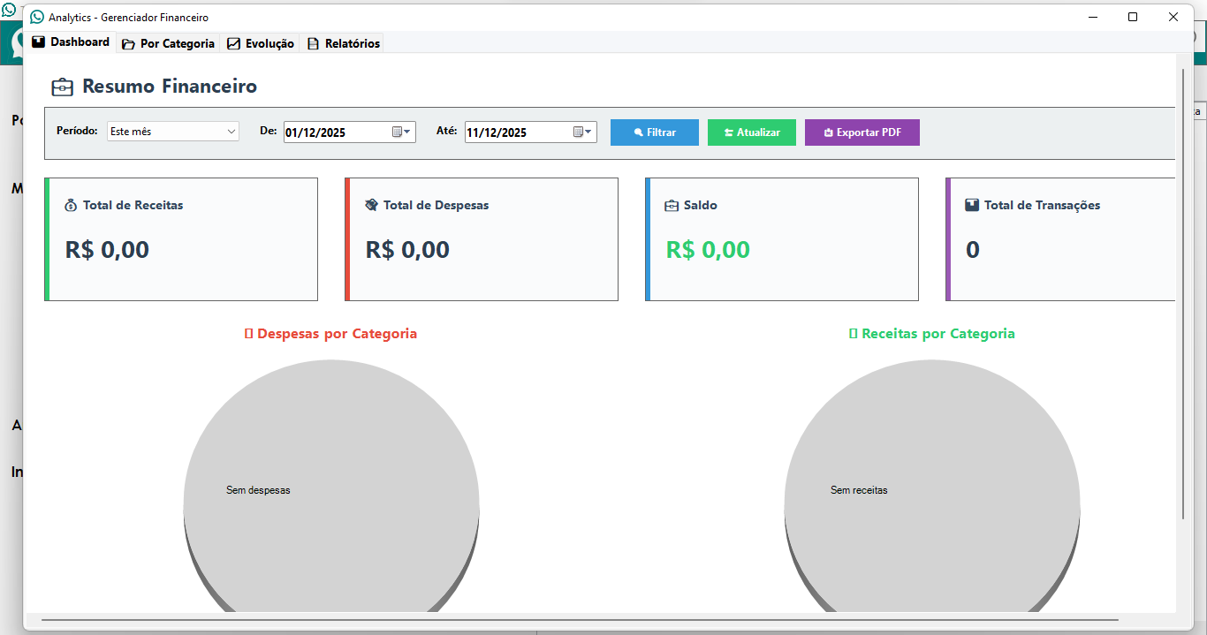
Task: Select the Dashboard tab
Action: [x=71, y=42]
